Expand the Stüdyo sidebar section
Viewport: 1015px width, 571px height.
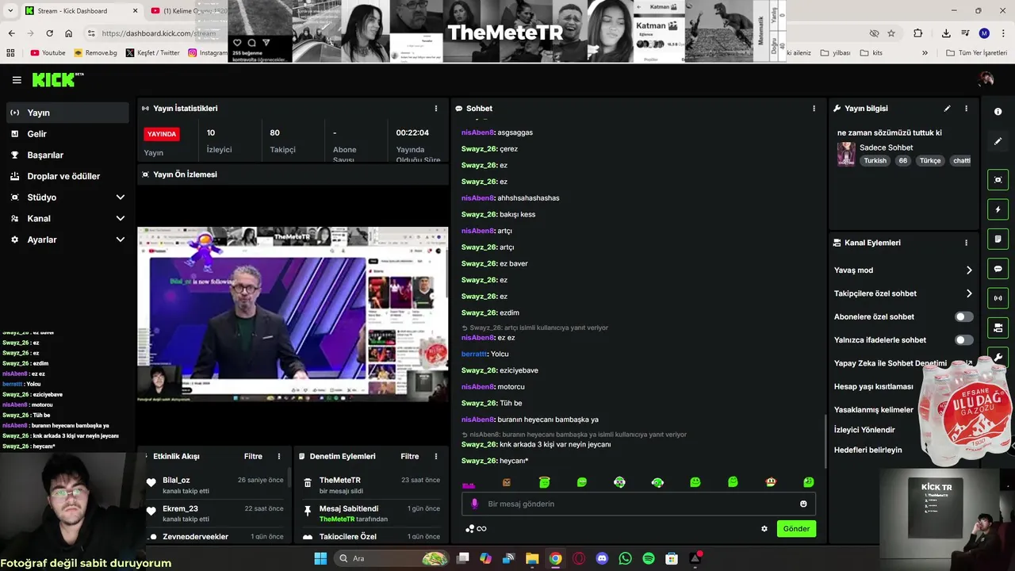[121, 197]
